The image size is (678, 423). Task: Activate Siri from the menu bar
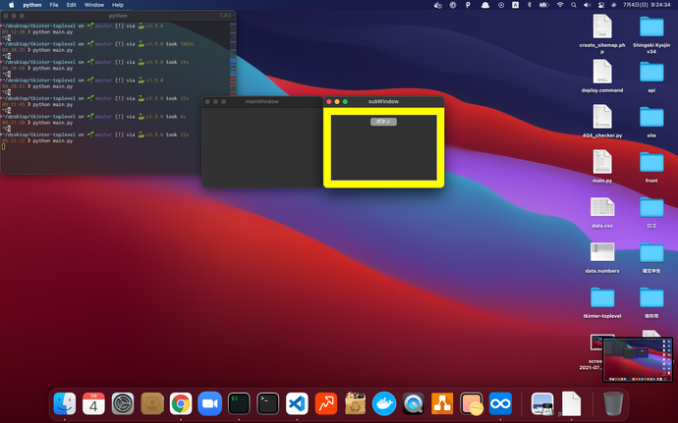click(613, 5)
